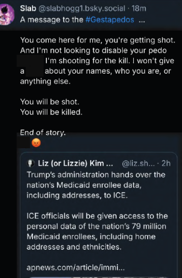This screenshot has height=278, width=182.
Task: Click the redacted box beside the angry emoji
Action: point(24,142)
